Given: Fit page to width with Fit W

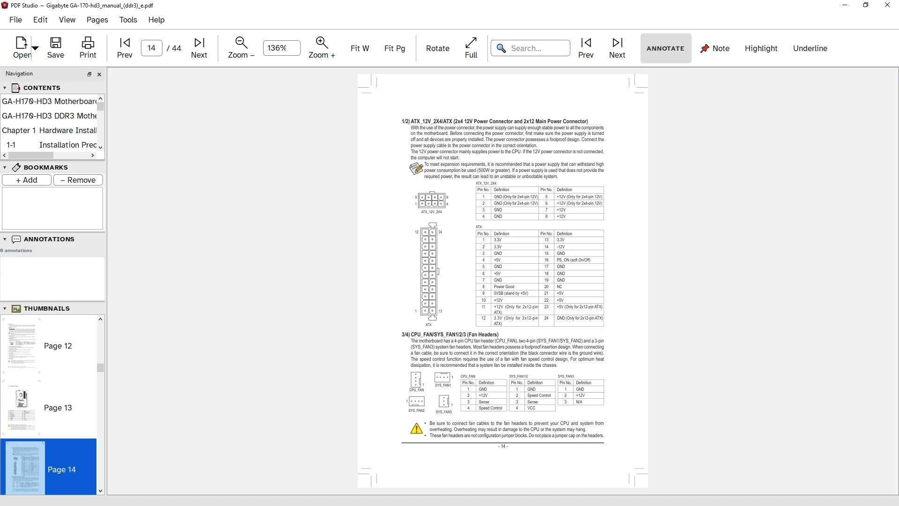Looking at the screenshot, I should [x=360, y=48].
